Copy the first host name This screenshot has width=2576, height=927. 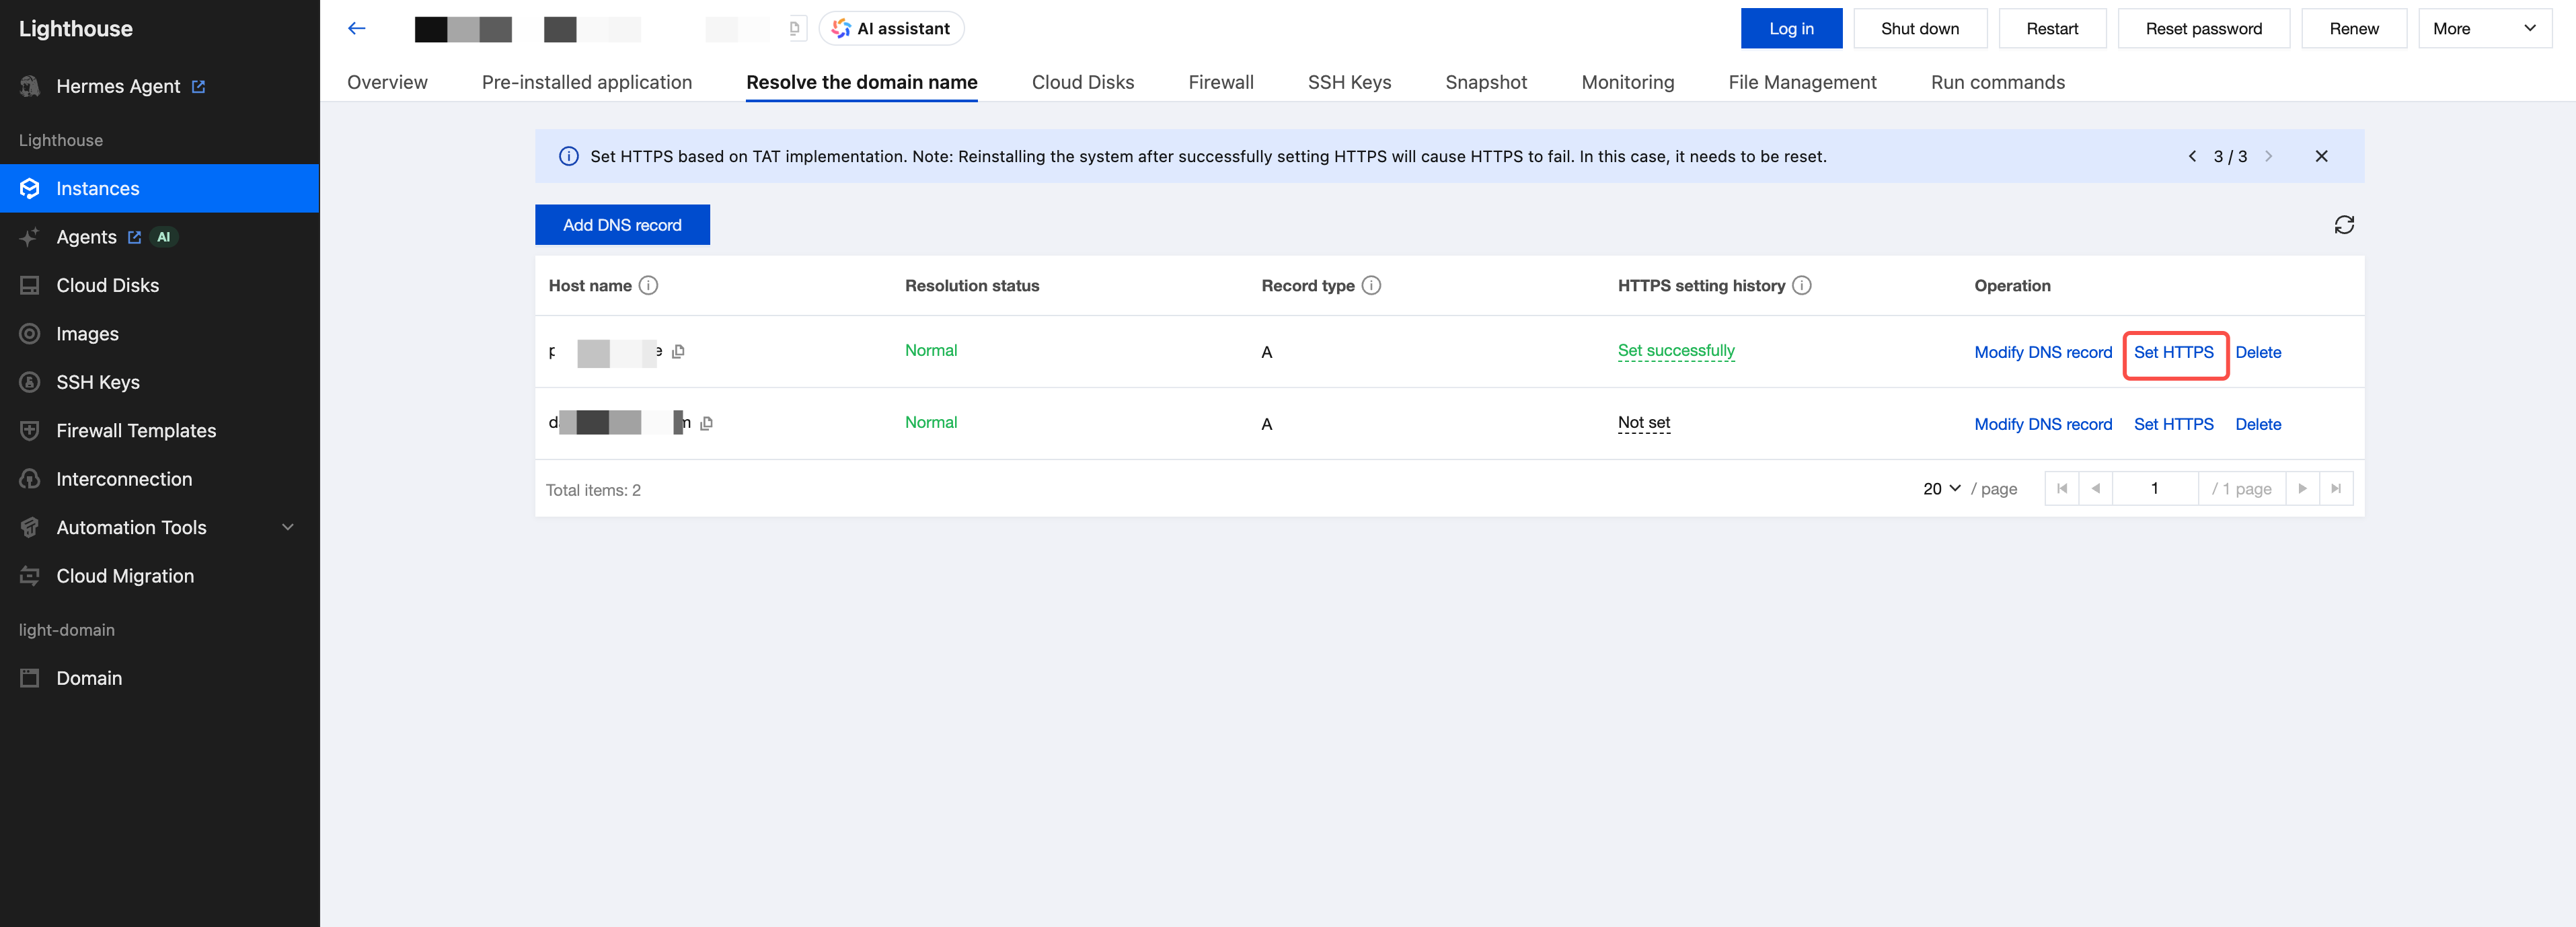pos(678,352)
